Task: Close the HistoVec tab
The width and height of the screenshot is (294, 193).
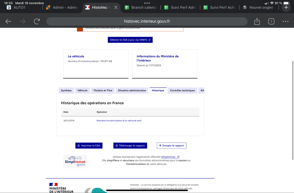Action: tap(116, 7)
